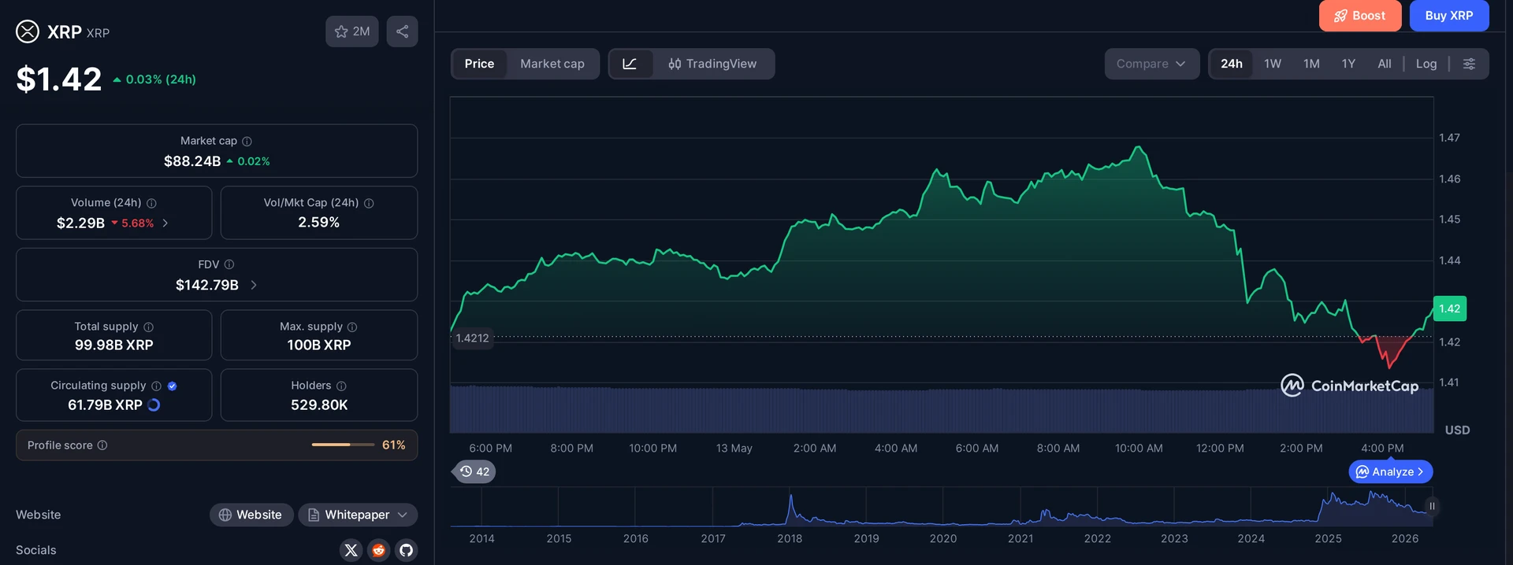The image size is (1513, 565).
Task: Select the 24h time range
Action: click(1232, 64)
